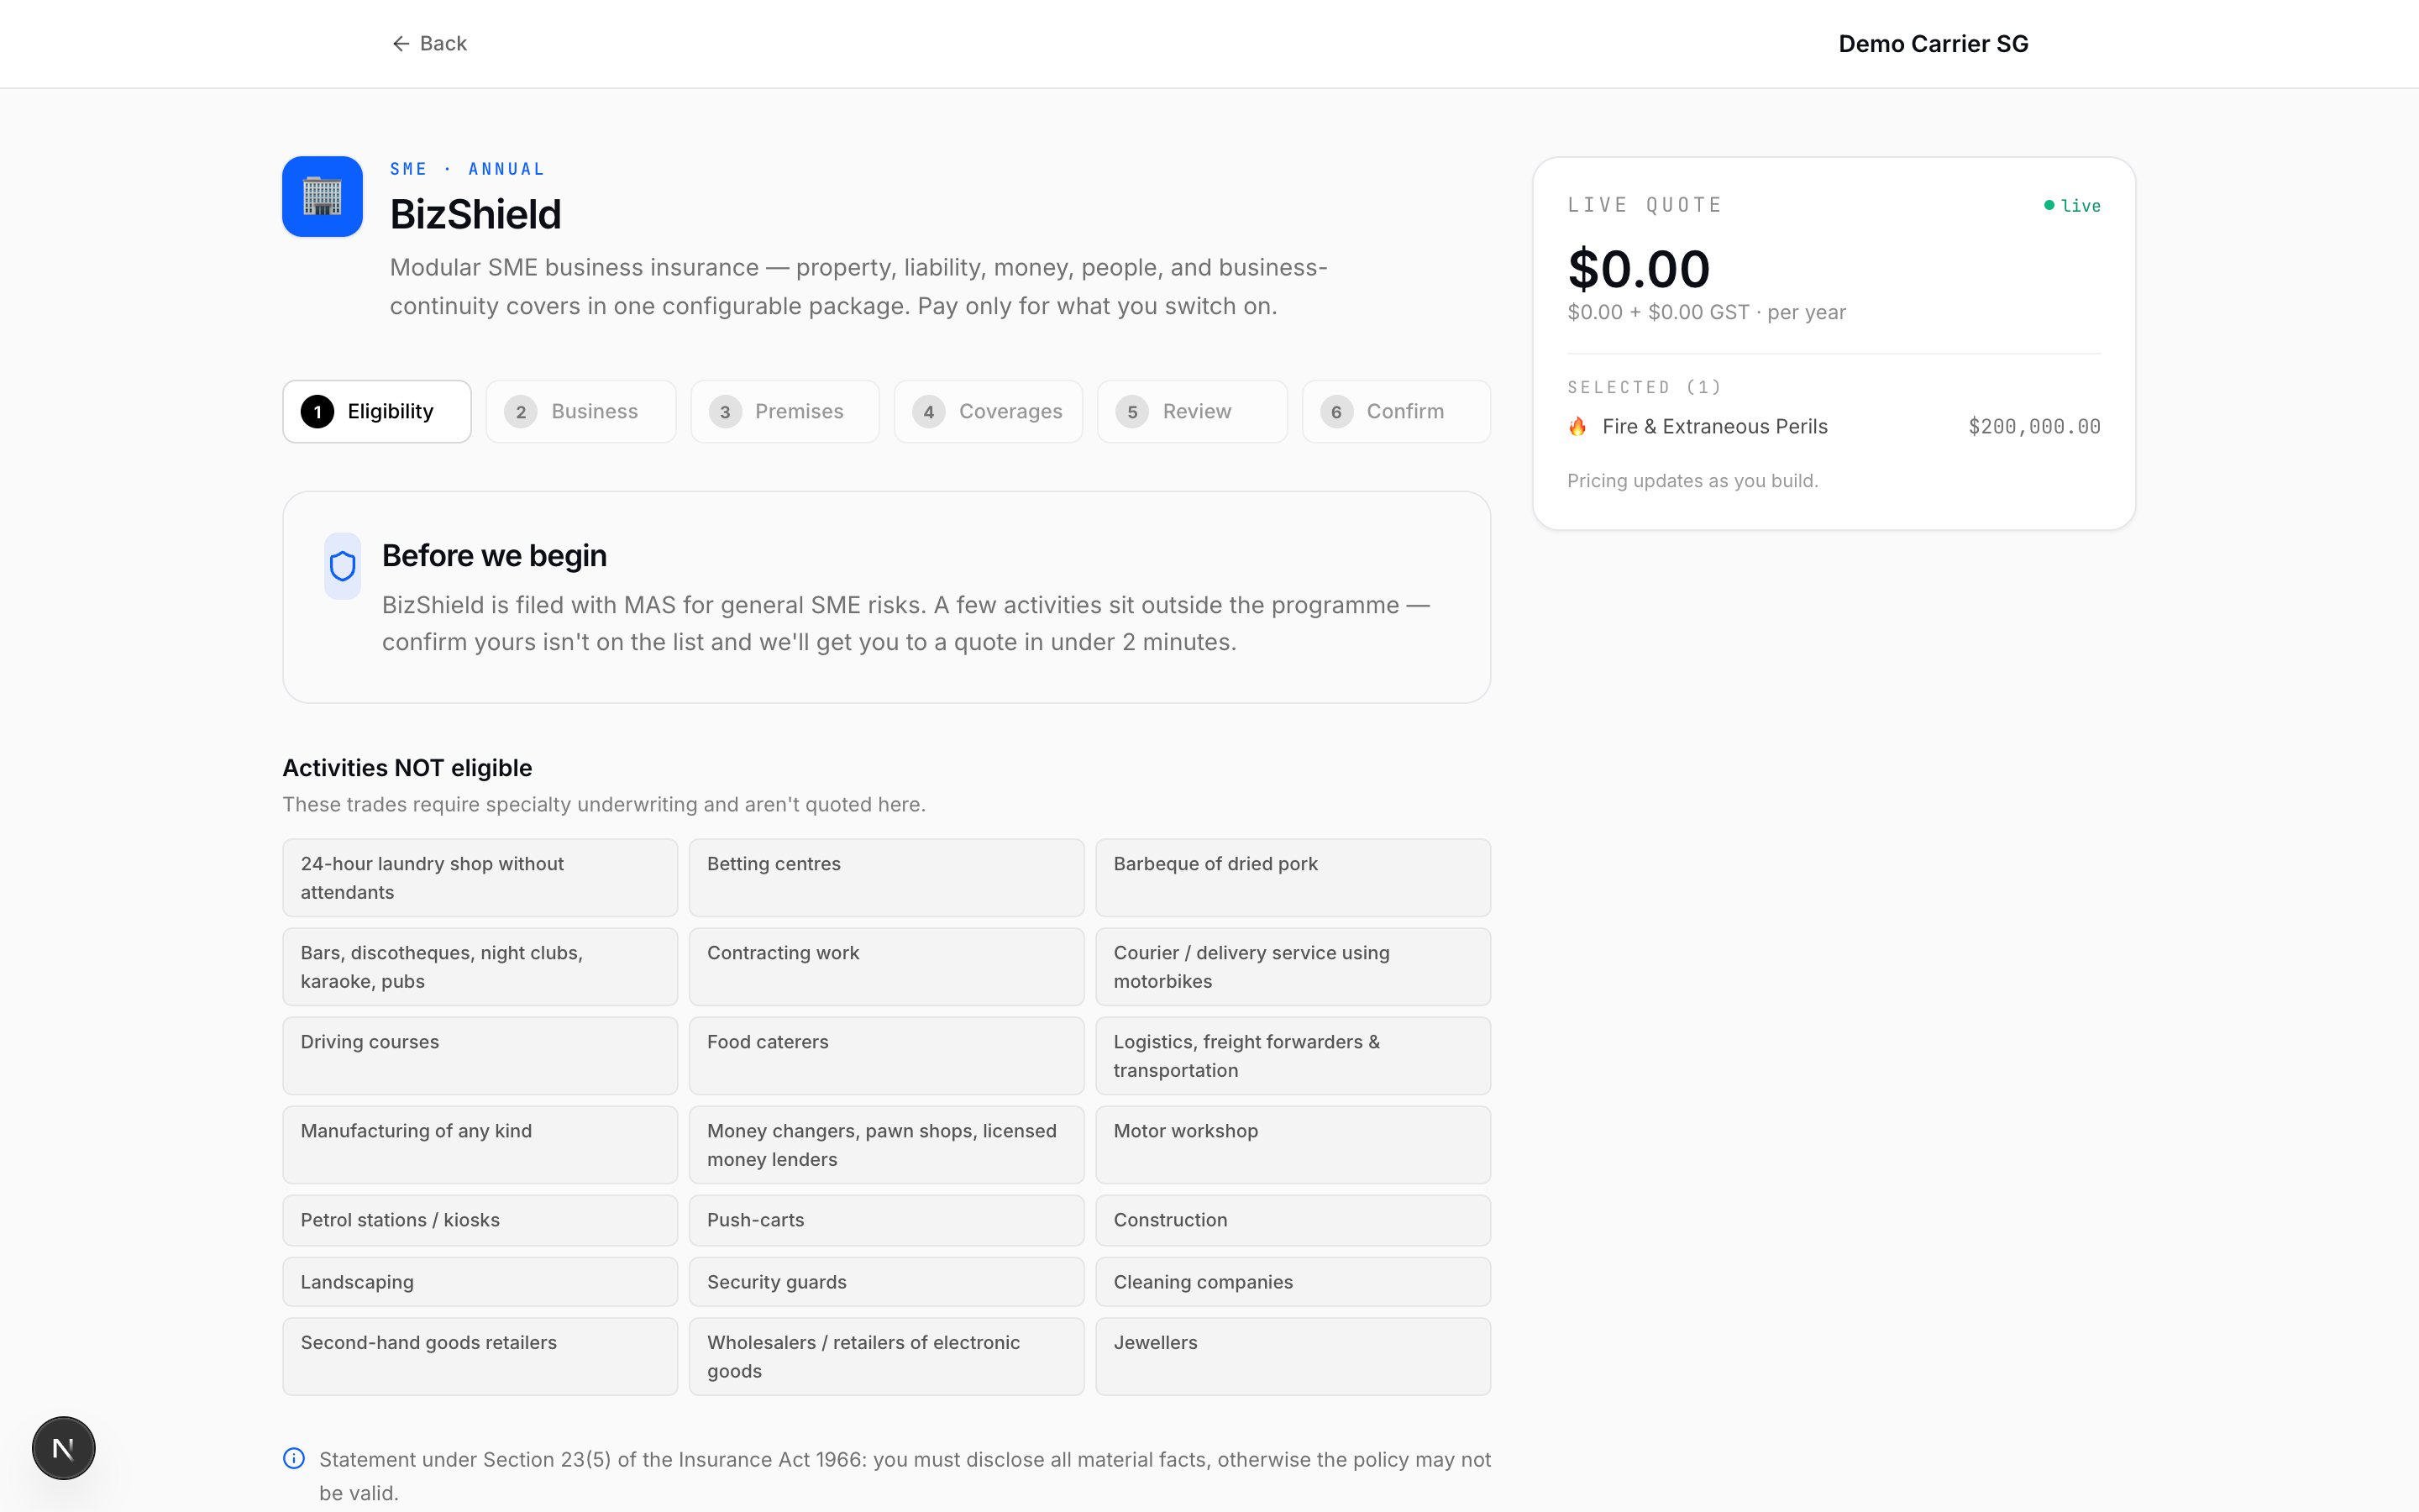Click the Motor workshop activity tile
Image resolution: width=2419 pixels, height=1512 pixels.
pos(1292,1144)
